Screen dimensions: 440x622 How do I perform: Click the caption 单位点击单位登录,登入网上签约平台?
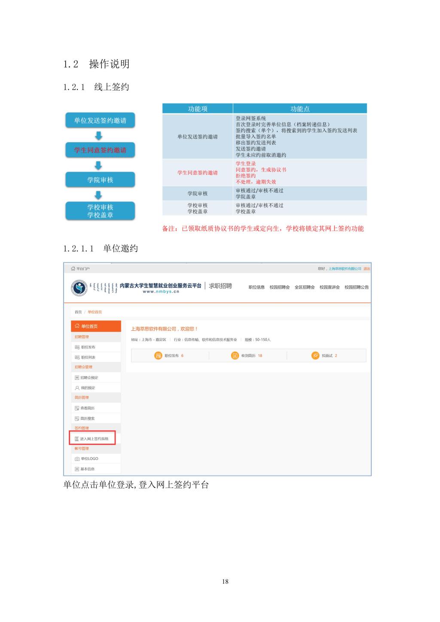[136, 485]
